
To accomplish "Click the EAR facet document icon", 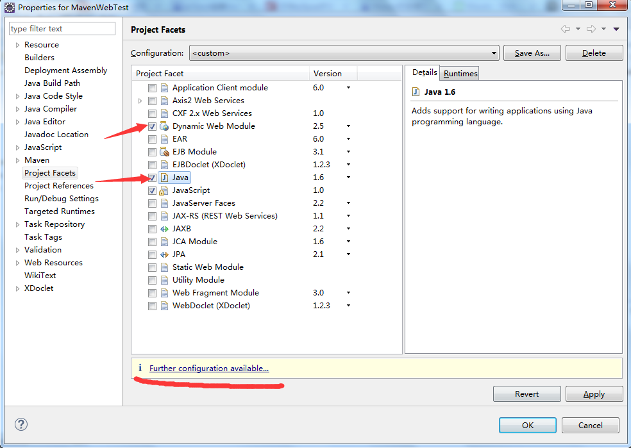I will (164, 139).
